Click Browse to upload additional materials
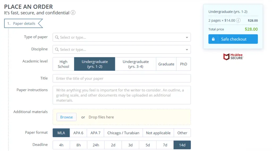272x151 pixels. pyautogui.click(x=66, y=117)
